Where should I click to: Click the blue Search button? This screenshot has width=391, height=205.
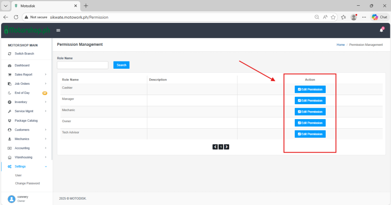coord(121,65)
